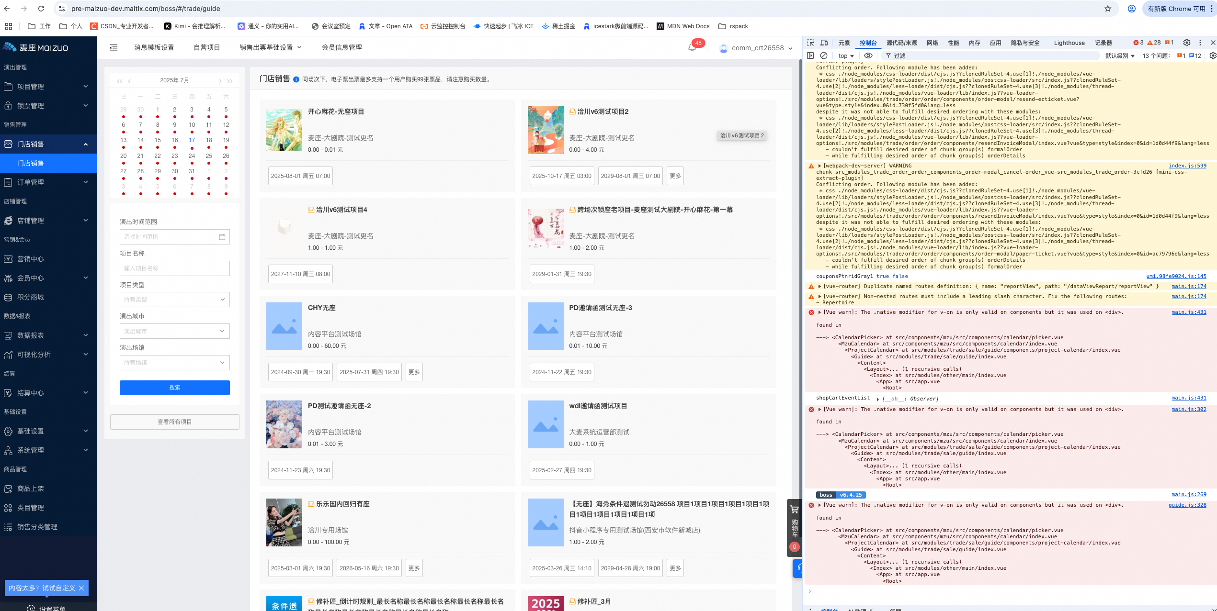Collapse the 门店销售 parent sidebar menu

48,144
